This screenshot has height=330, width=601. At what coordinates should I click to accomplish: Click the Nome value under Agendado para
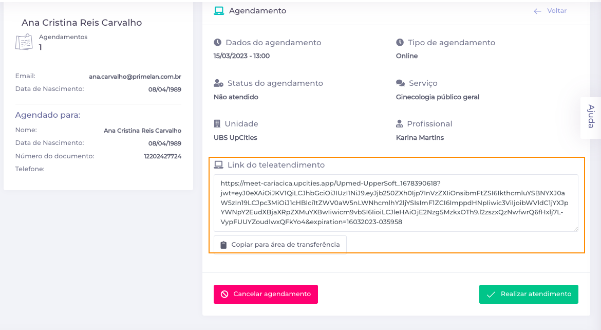click(x=142, y=131)
